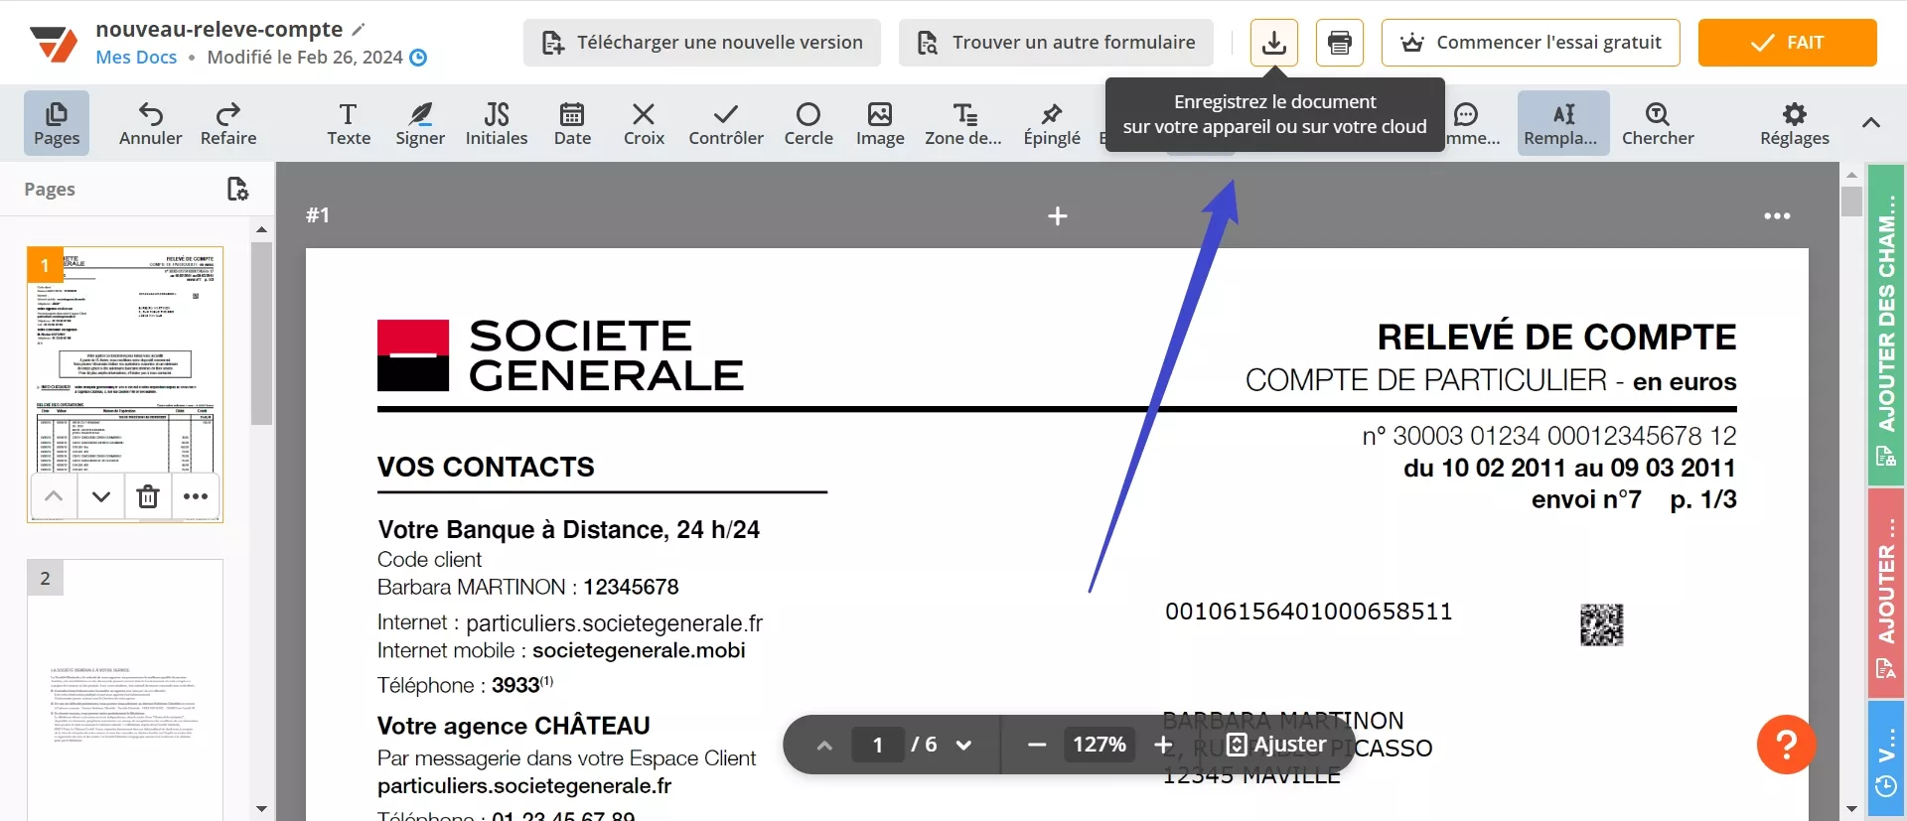Click Télécharger une nouvelle version button

pyautogui.click(x=702, y=43)
